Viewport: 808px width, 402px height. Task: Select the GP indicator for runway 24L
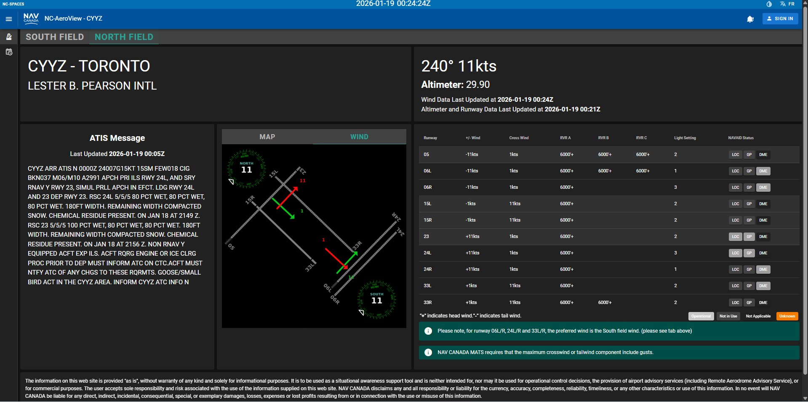tap(749, 253)
